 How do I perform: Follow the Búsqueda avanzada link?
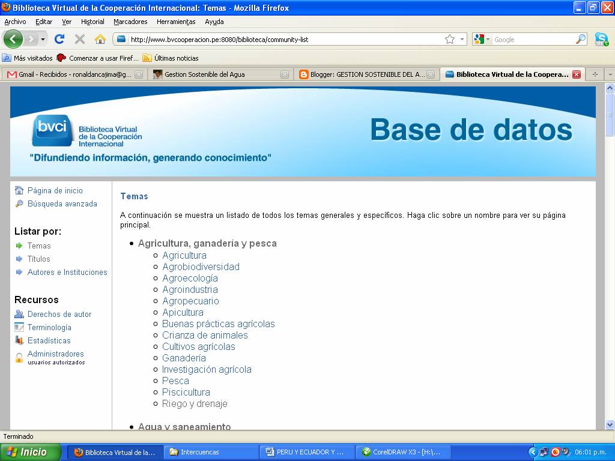[62, 203]
